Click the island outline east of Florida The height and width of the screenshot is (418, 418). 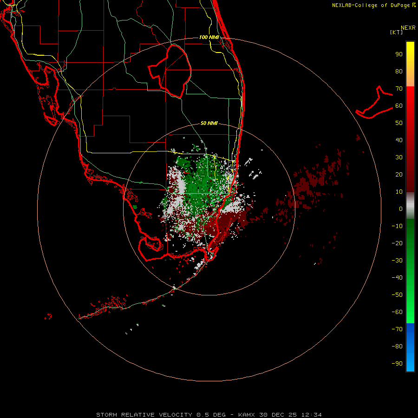click(374, 102)
